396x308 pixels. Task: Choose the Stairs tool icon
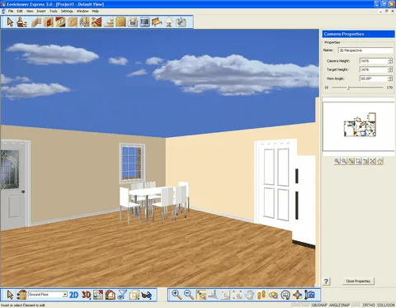coord(109,22)
